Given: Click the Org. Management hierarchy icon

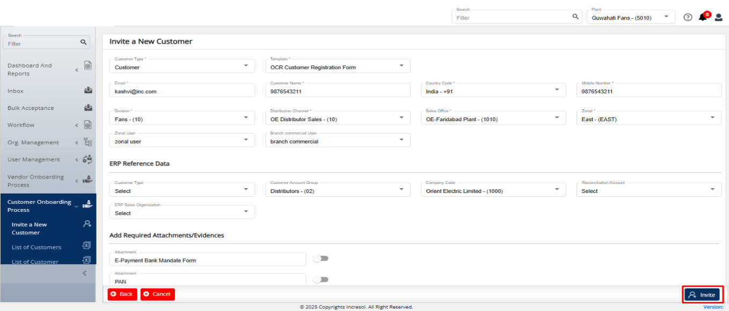Looking at the screenshot, I should [x=88, y=142].
